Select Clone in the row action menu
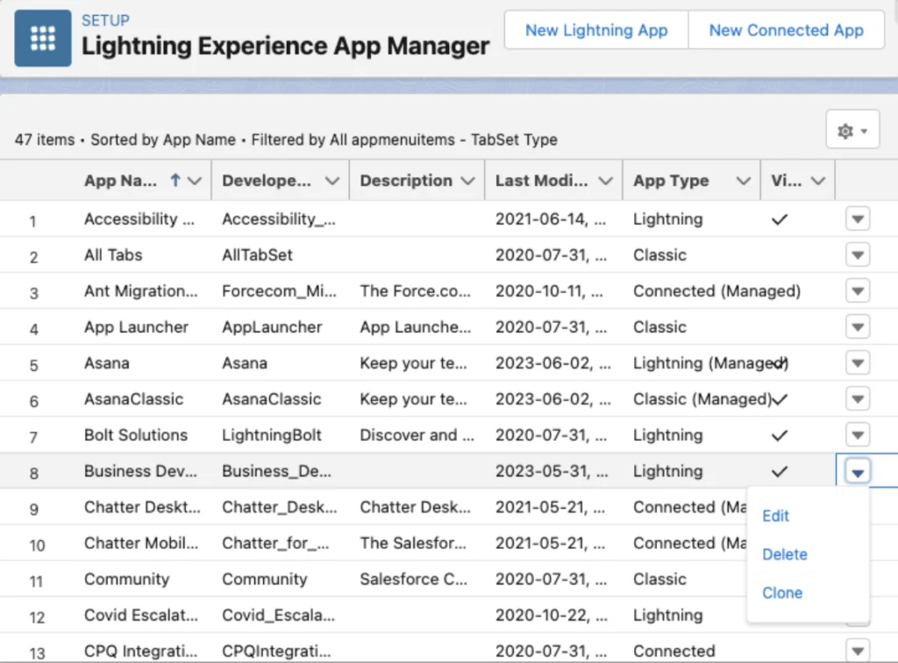The image size is (898, 663). click(x=782, y=593)
